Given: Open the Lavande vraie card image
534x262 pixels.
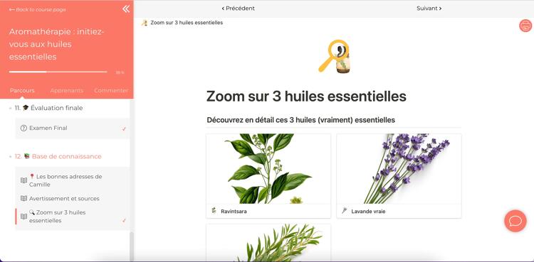Looking at the screenshot, I should click(x=399, y=168).
